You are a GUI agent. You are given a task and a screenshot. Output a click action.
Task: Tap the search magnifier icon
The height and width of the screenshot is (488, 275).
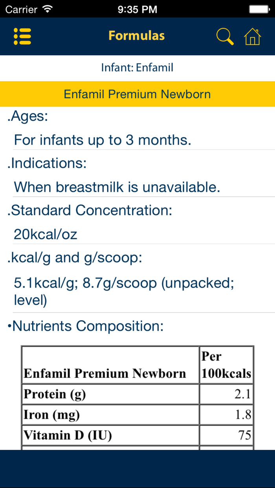coord(225,36)
